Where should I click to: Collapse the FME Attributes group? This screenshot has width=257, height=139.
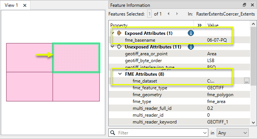[x=120, y=74]
